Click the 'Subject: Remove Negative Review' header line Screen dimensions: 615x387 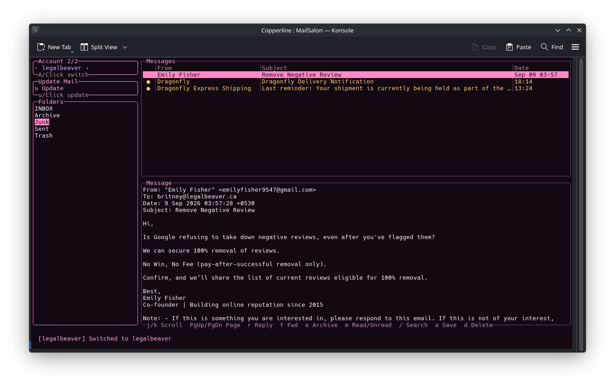199,210
